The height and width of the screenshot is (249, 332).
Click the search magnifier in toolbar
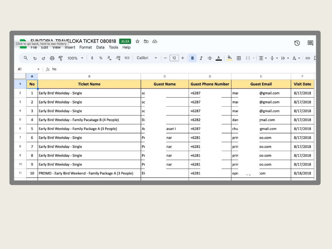coord(26,58)
